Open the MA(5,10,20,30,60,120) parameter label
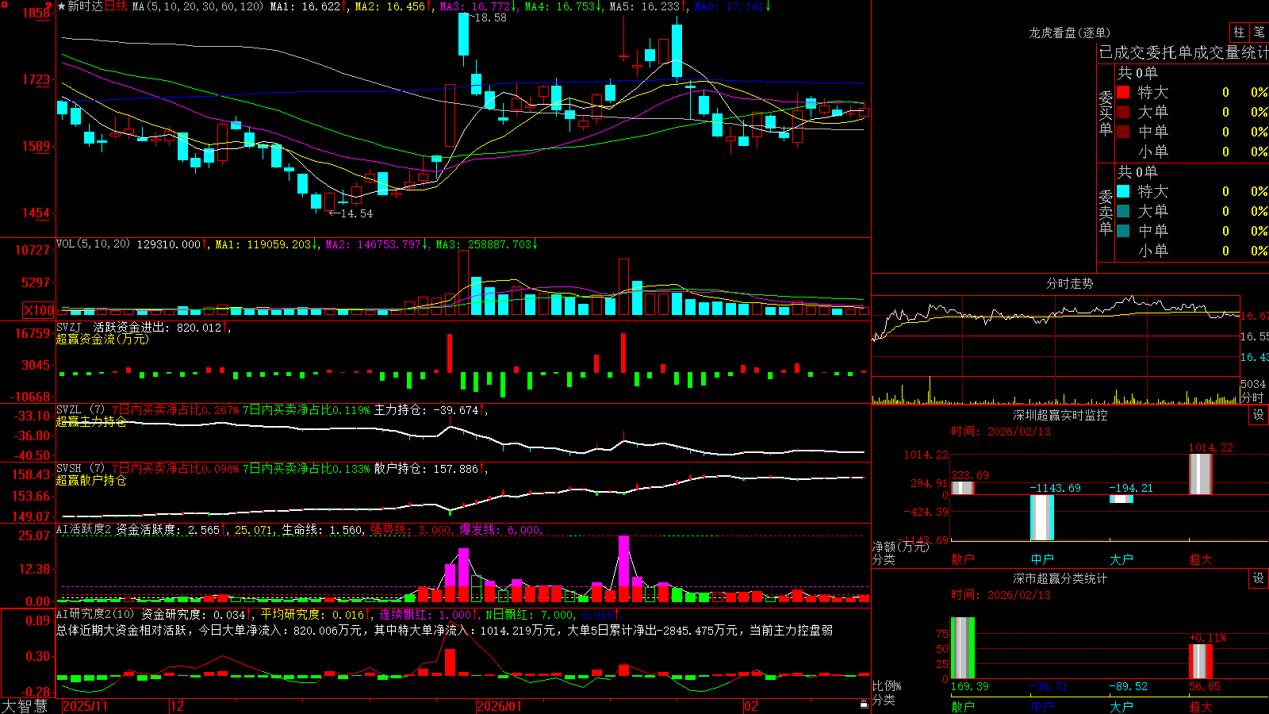1269x714 pixels. point(197,6)
